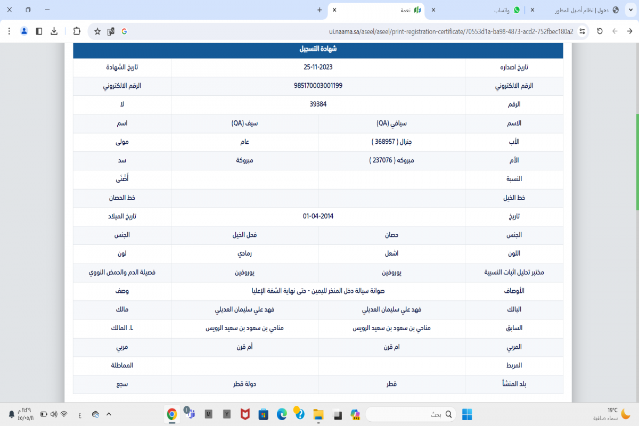Open the Chrome extensions puzzle icon
This screenshot has width=639, height=426.
click(77, 31)
